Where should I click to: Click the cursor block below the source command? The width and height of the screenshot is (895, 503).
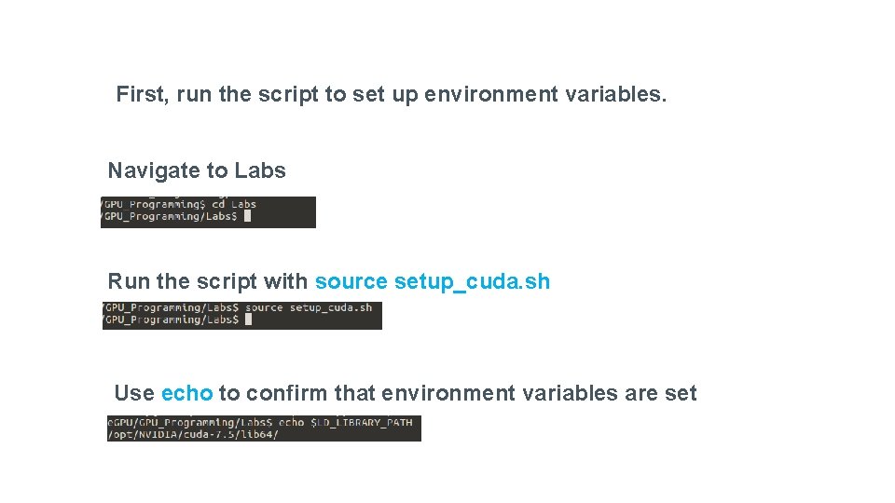click(x=248, y=319)
